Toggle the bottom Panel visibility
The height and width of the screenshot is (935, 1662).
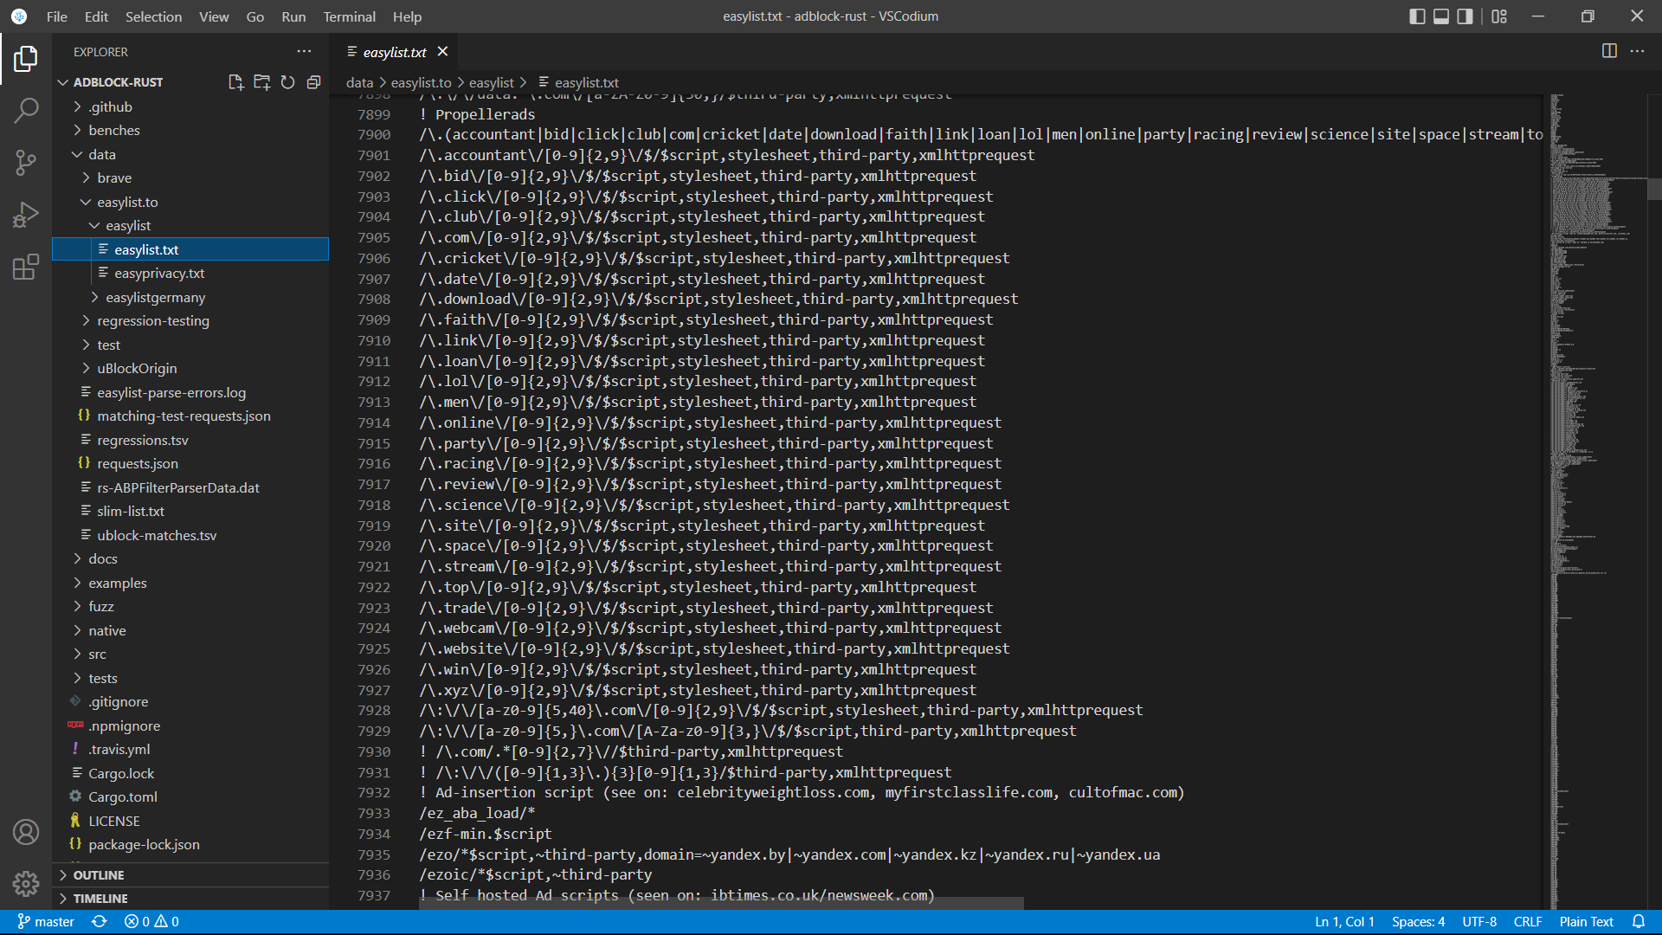click(x=1440, y=16)
